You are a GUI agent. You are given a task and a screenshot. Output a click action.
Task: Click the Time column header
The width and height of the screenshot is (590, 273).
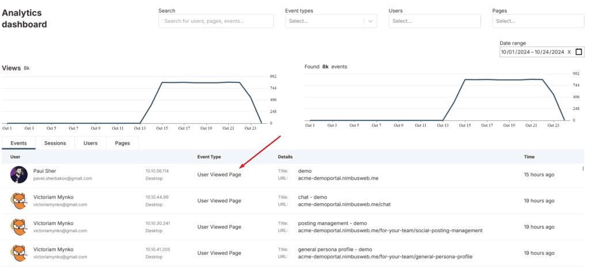(529, 157)
